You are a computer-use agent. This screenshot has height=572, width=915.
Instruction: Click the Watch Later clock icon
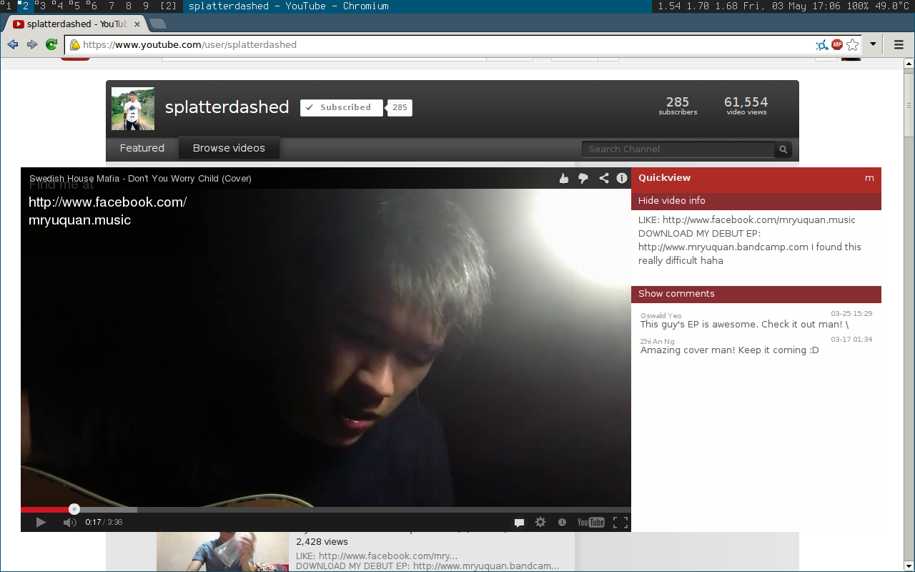562,523
